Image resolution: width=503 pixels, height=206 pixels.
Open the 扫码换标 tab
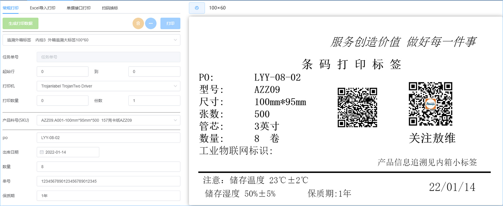(110, 8)
